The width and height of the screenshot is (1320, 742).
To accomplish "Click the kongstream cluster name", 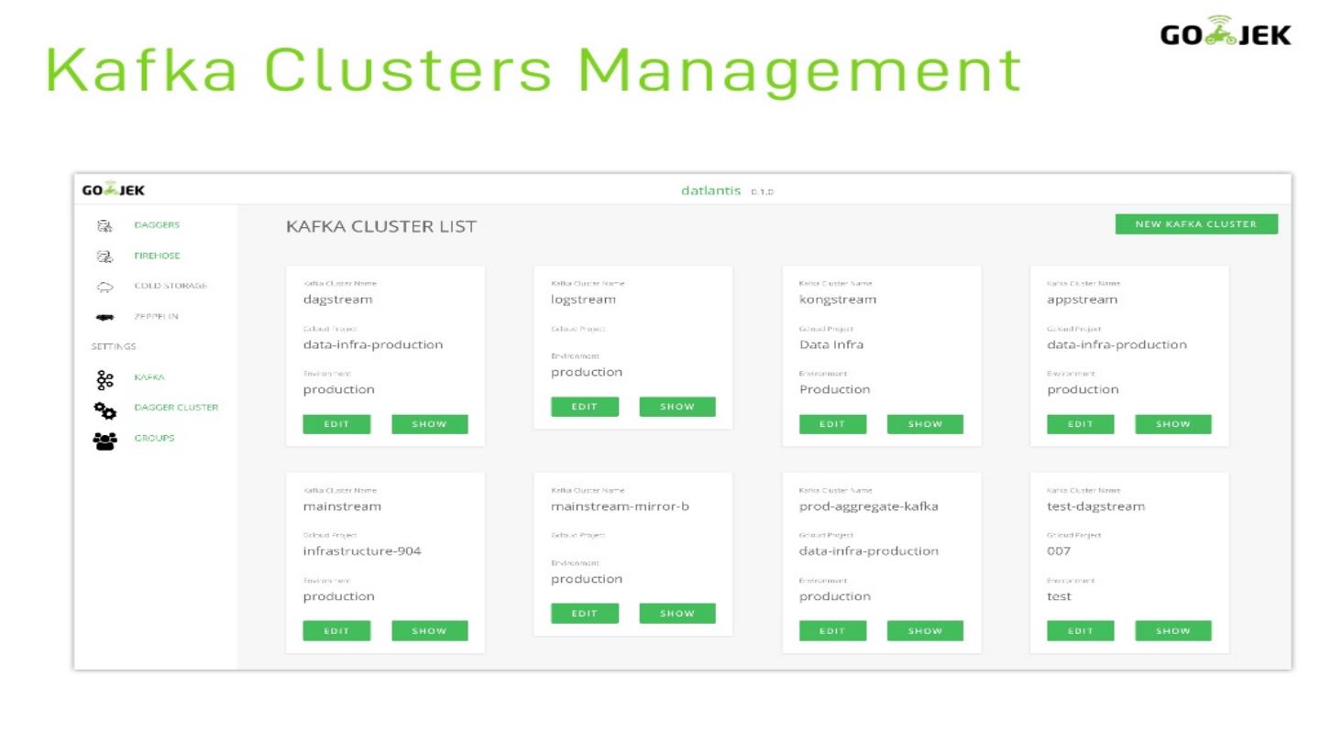I will [838, 300].
